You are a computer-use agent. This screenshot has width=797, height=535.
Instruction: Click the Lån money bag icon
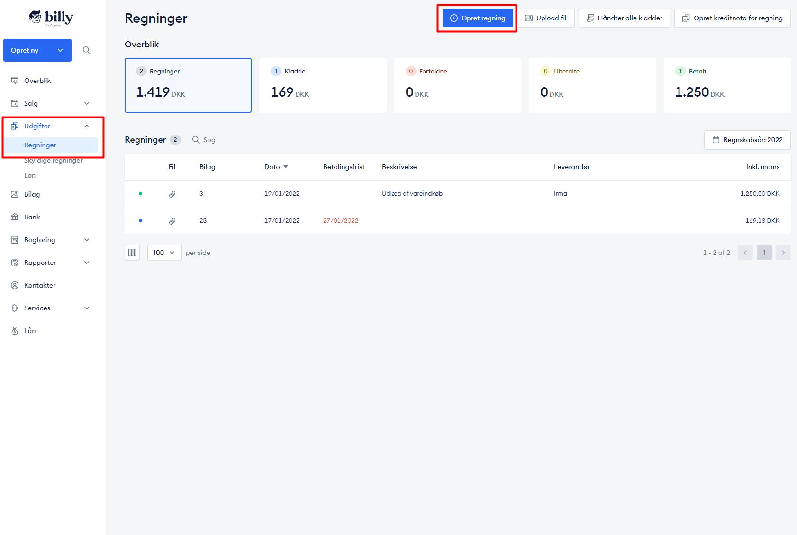tap(15, 331)
